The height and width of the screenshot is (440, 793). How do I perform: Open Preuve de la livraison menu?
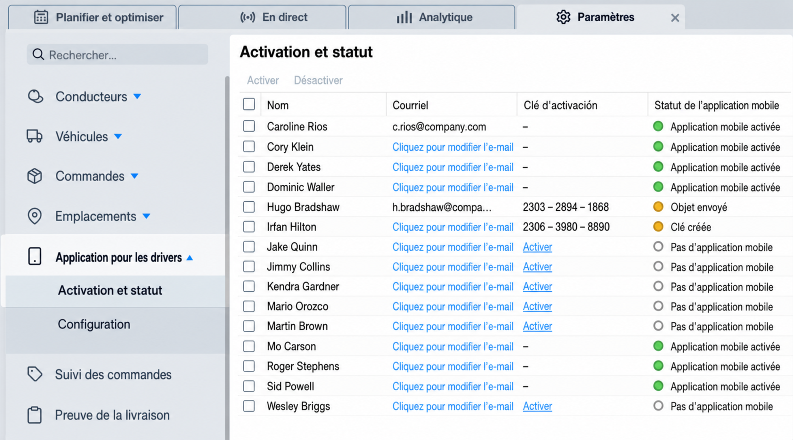[113, 415]
